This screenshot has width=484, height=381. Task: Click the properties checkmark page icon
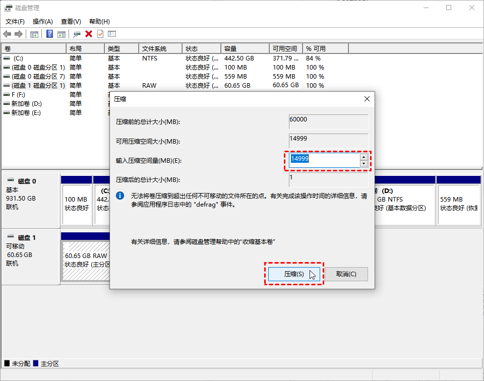(x=100, y=34)
